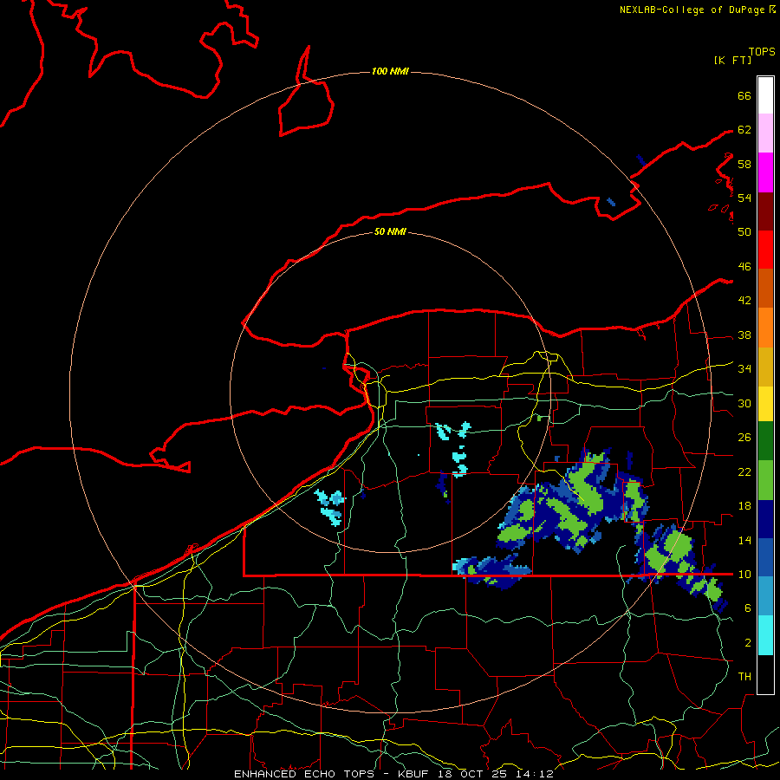Pick the magenta swatch in the color scale
This screenshot has width=780, height=780.
pyautogui.click(x=765, y=172)
